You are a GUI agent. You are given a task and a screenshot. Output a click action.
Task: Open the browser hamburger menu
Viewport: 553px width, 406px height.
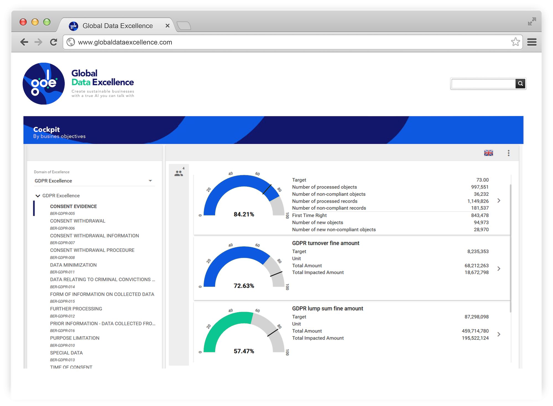[532, 42]
